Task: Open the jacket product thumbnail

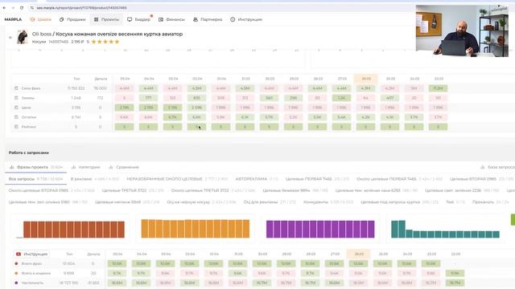Action: (23, 37)
